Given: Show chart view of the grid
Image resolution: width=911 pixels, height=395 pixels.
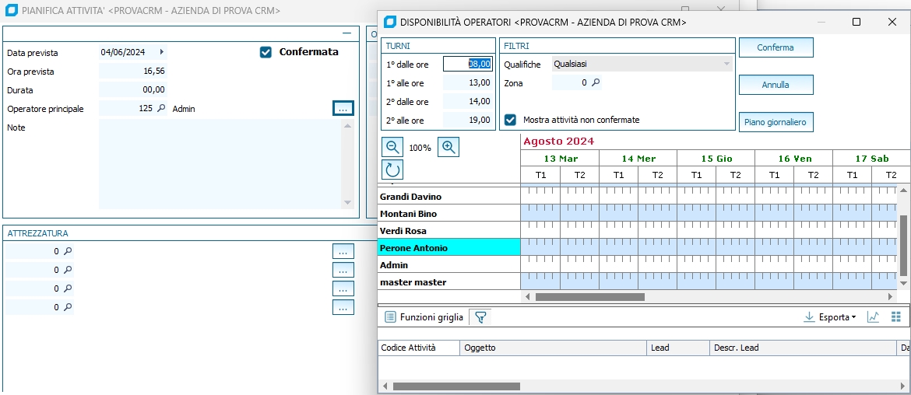Looking at the screenshot, I should (x=873, y=316).
